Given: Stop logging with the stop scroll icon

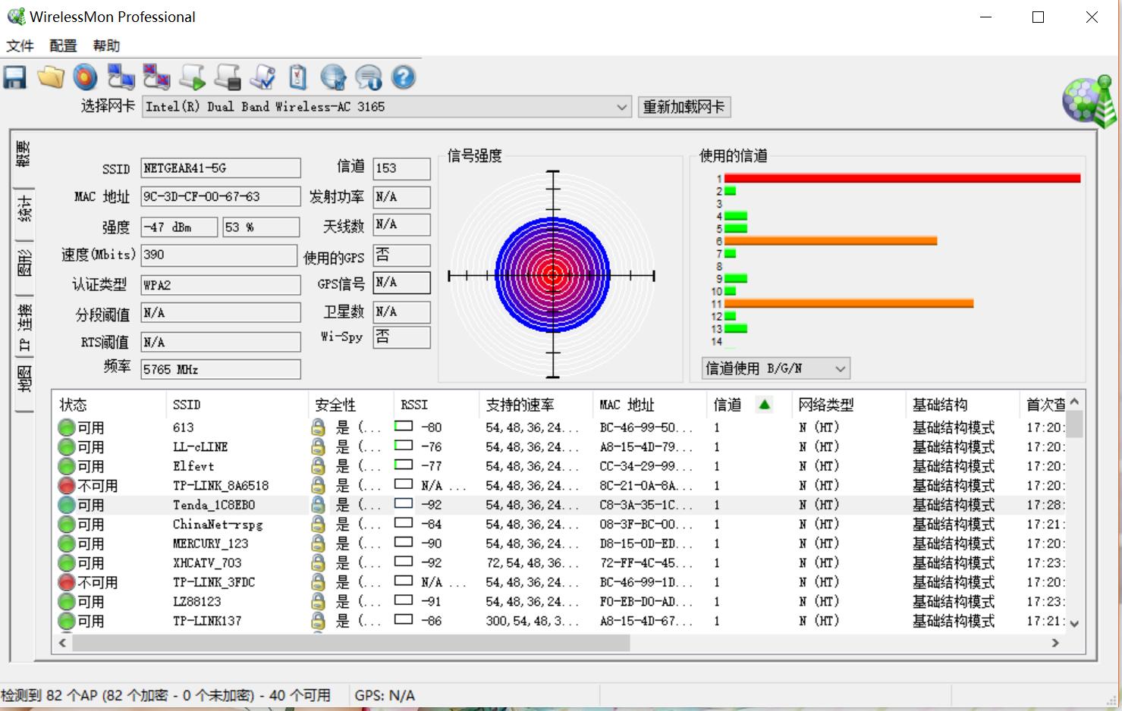Looking at the screenshot, I should [x=228, y=77].
